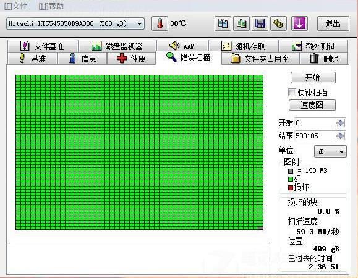The width and height of the screenshot is (358, 278).
Task: Open the 单位 unit mB dropdown
Action: [x=330, y=151]
